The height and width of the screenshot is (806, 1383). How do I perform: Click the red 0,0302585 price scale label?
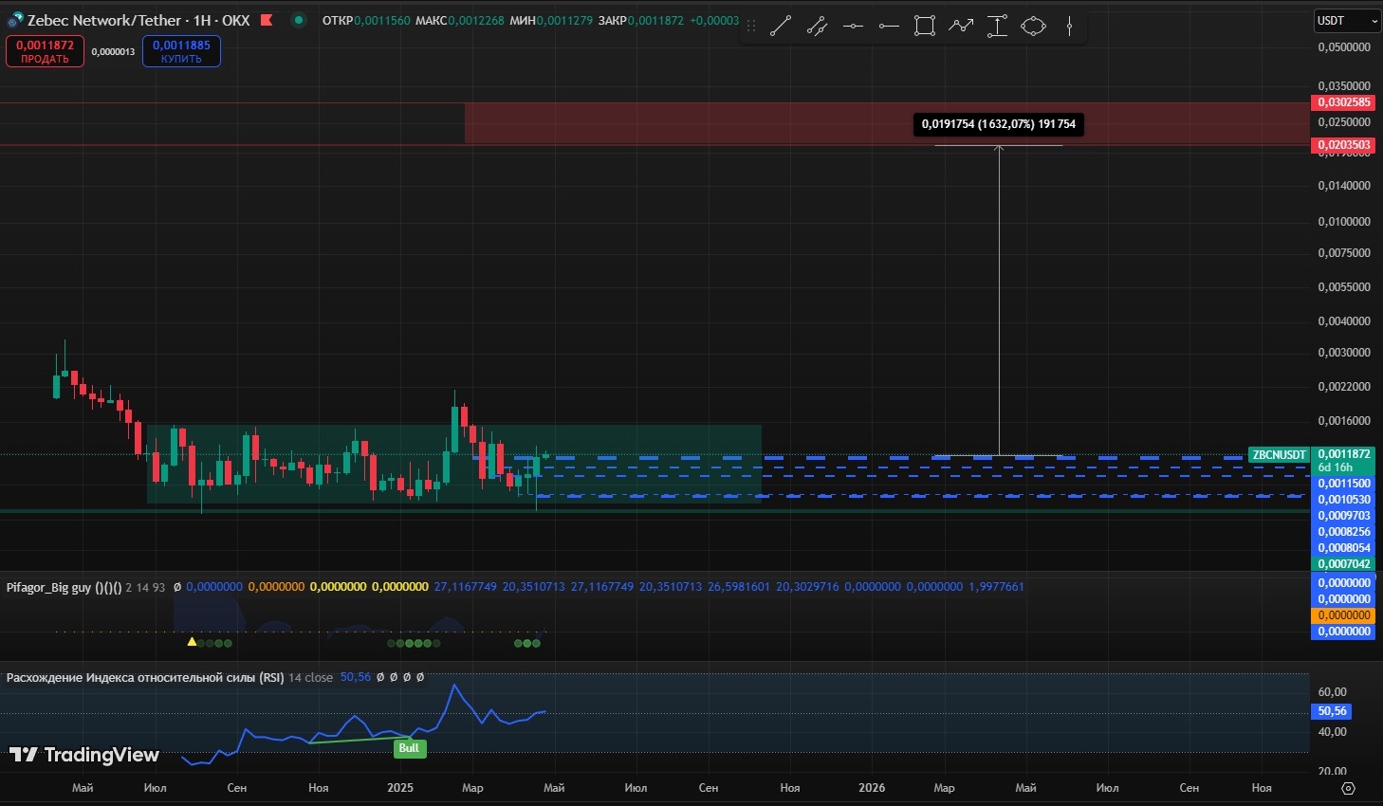tap(1344, 102)
